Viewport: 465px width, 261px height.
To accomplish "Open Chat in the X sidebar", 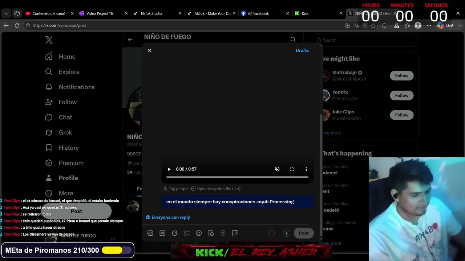I will pos(58,117).
